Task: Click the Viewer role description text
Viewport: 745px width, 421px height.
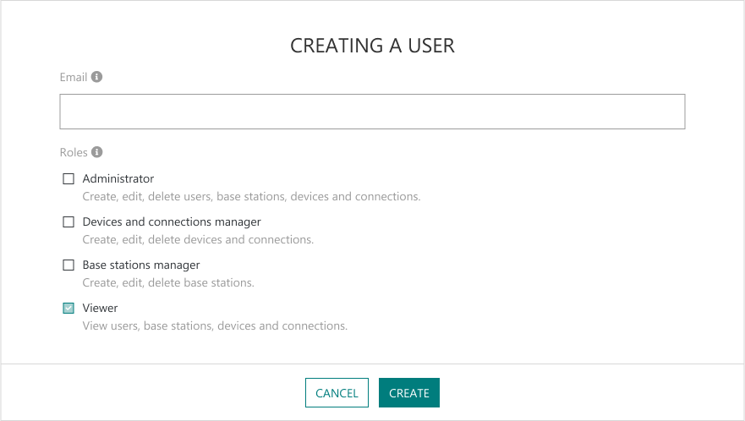Action: pos(215,326)
